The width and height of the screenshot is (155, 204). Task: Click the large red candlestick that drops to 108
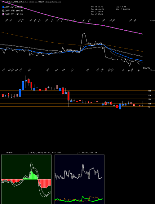69,96
